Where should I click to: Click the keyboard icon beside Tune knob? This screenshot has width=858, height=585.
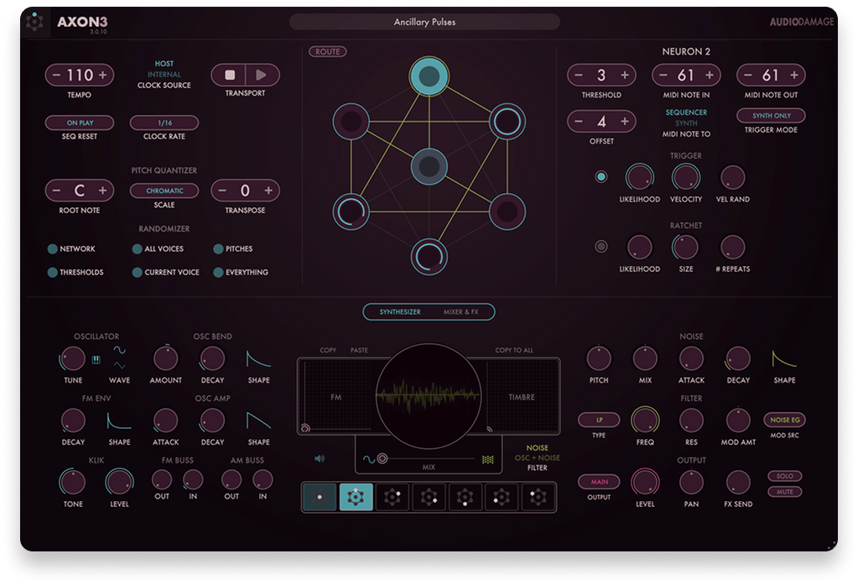pos(96,360)
